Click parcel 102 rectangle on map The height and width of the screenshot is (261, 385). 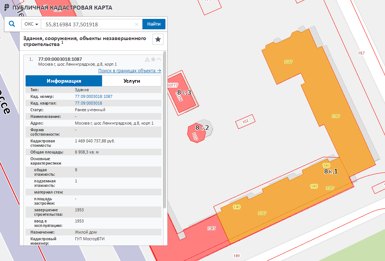tap(245, 122)
